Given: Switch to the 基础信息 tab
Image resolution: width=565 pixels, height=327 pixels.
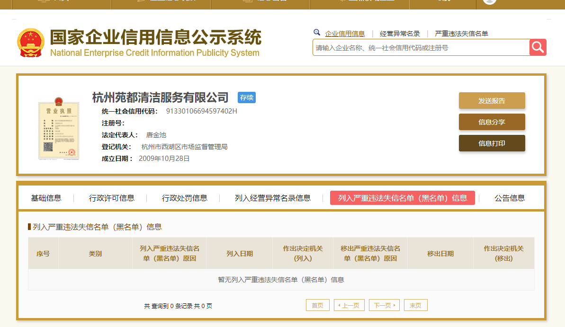Looking at the screenshot, I should pos(46,198).
